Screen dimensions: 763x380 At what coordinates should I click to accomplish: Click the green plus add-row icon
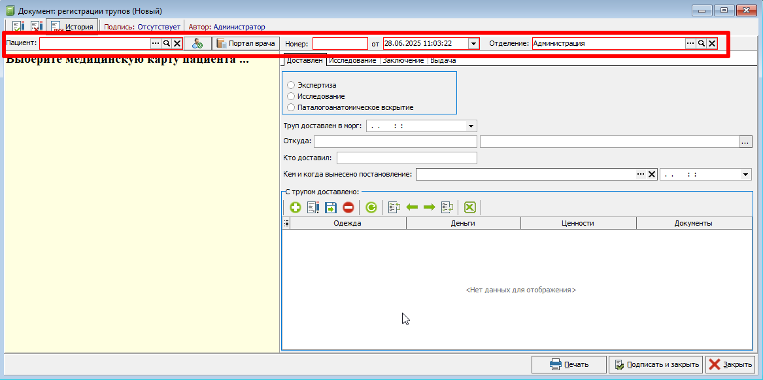tap(296, 208)
